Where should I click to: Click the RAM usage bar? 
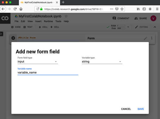pyautogui.click(x=121, y=26)
